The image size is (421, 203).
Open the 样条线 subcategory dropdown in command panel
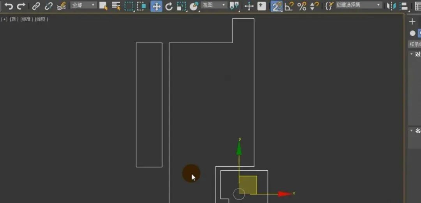click(414, 44)
